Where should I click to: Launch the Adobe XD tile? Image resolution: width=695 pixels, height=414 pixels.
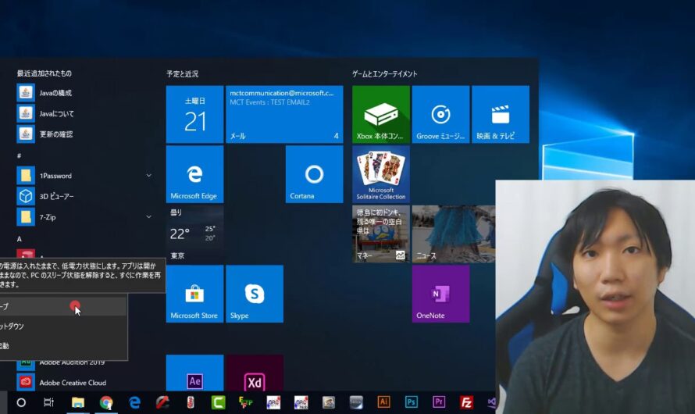[255, 377]
